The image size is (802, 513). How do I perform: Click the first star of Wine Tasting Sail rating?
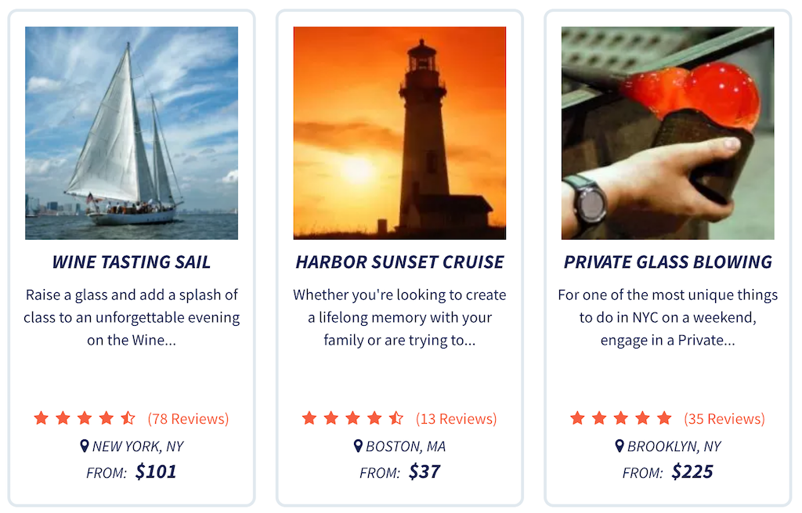click(x=42, y=418)
